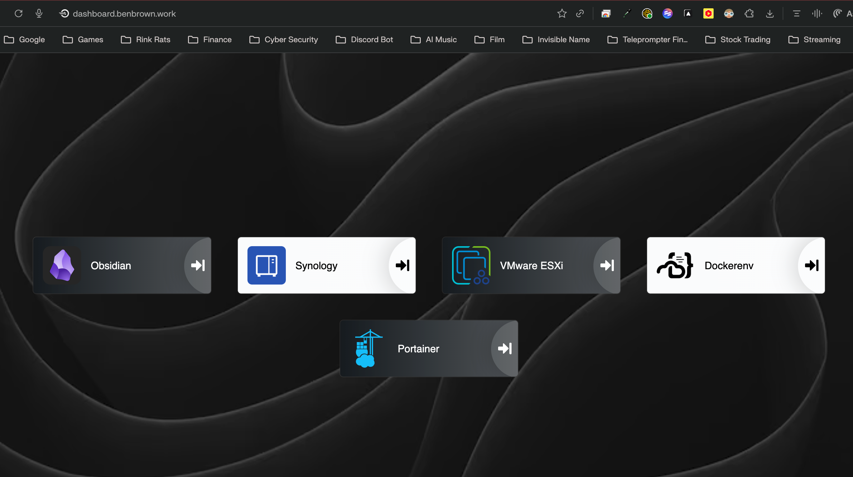853x477 pixels.
Task: Click the copy link icon
Action: click(x=580, y=13)
